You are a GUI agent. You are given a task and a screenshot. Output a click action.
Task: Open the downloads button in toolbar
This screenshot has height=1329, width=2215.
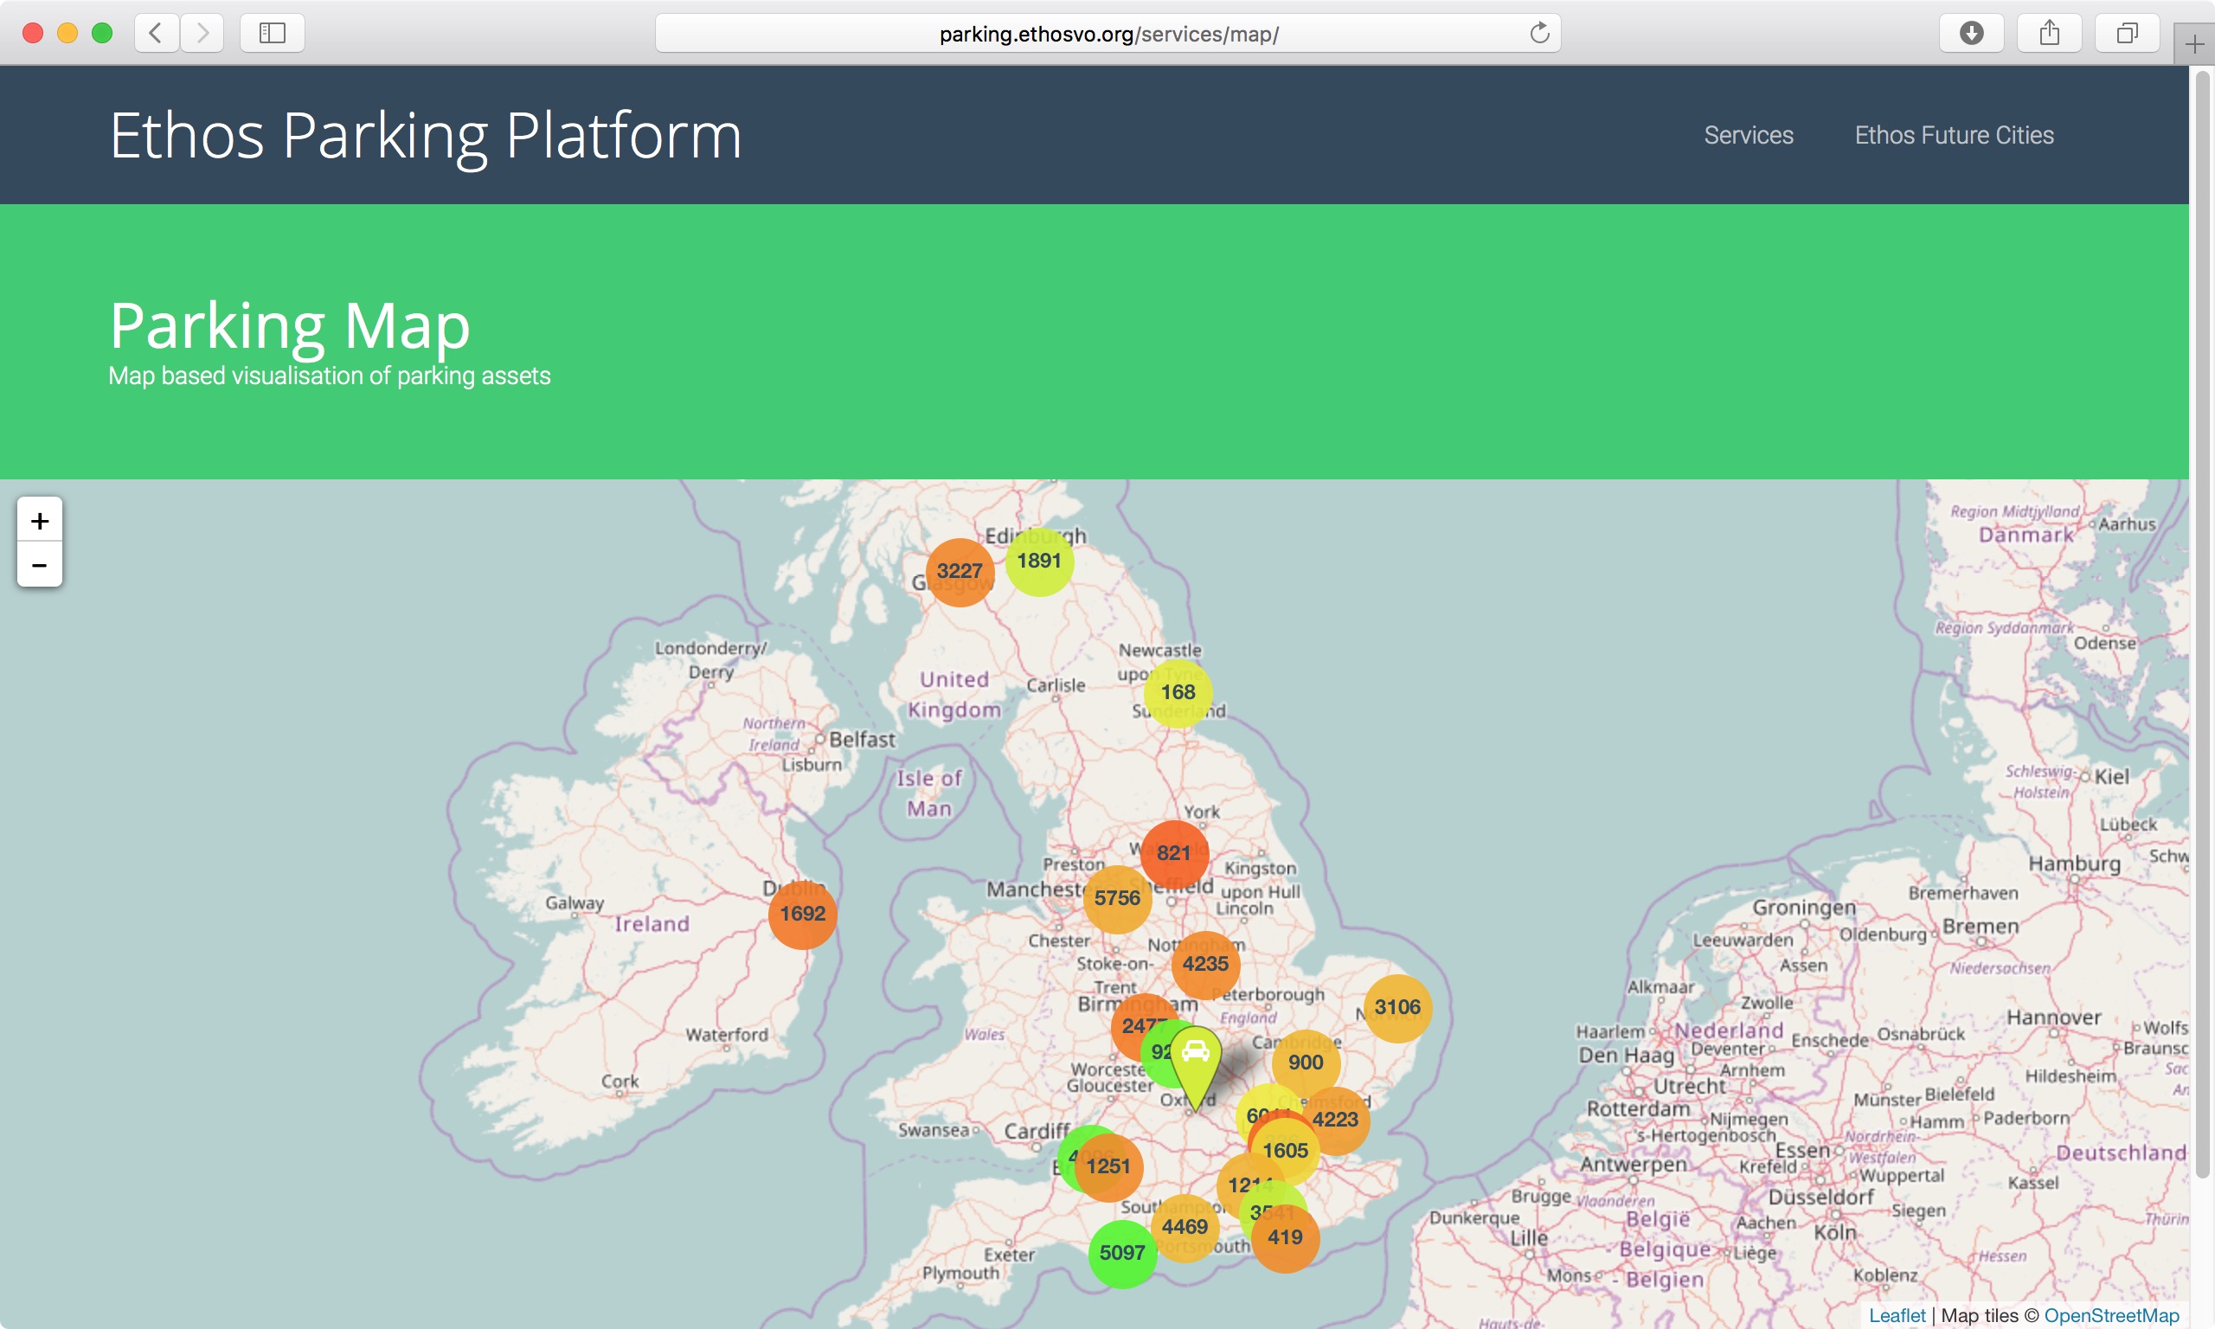point(1971,34)
